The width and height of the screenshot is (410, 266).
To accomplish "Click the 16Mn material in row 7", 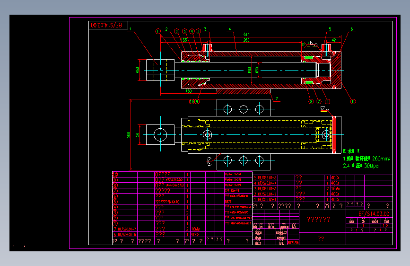I will tap(196, 229).
